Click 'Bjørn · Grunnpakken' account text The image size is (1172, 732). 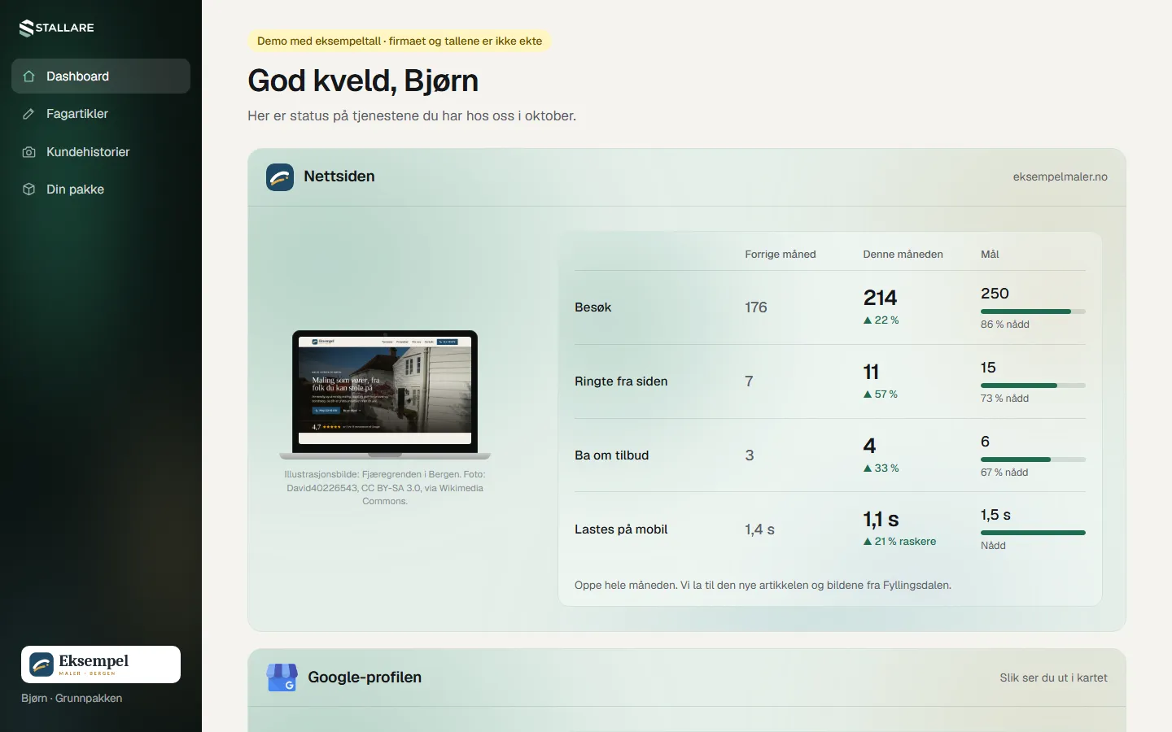(72, 698)
